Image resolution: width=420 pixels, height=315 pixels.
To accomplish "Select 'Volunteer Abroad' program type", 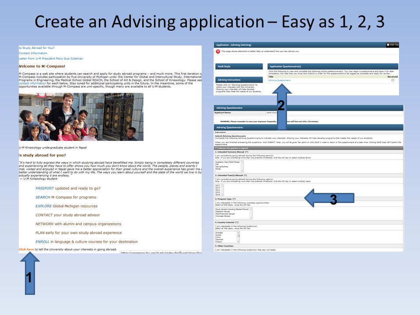I will (x=223, y=216).
